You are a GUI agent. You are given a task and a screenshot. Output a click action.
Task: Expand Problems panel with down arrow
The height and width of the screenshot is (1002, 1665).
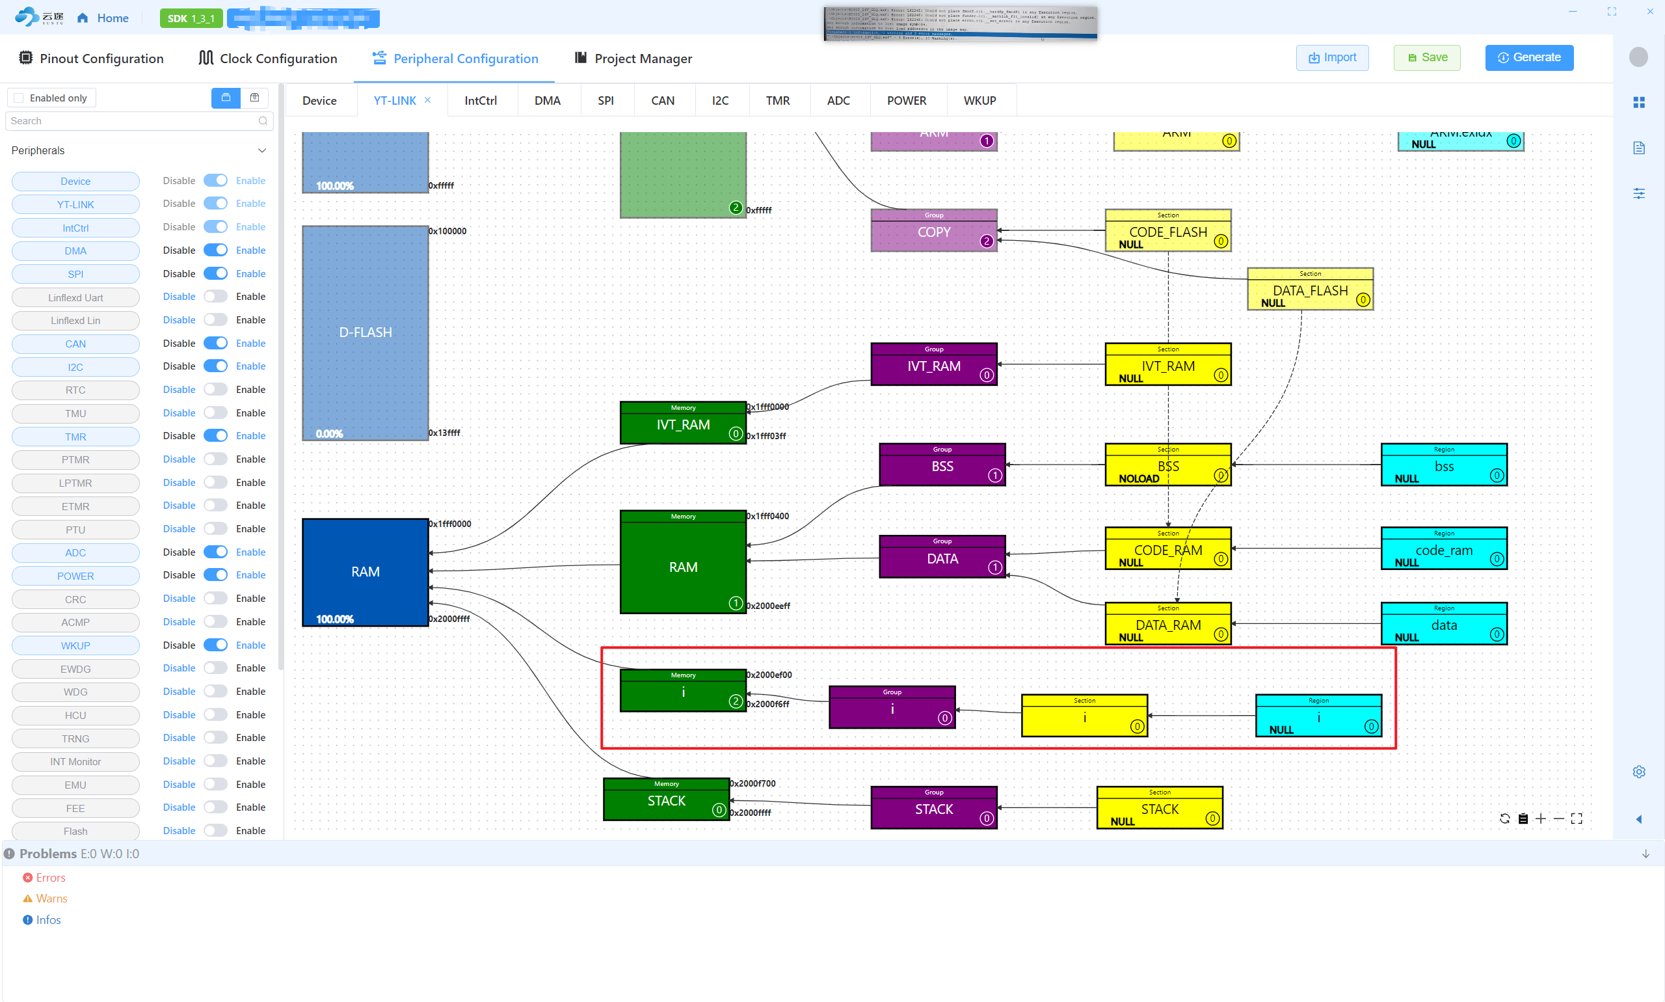(x=1645, y=854)
